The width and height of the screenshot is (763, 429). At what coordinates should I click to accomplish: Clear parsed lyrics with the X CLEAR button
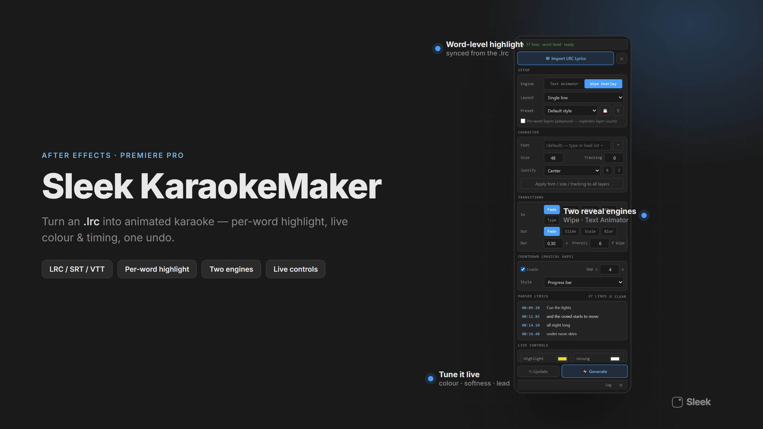point(618,296)
